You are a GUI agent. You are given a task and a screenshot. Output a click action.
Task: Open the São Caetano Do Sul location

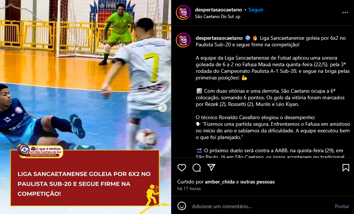218,17
